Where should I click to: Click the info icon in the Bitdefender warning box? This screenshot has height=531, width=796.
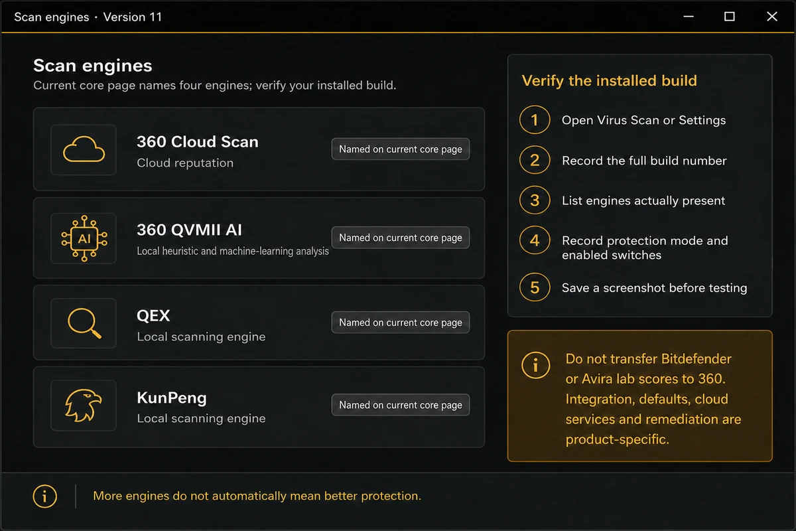click(x=535, y=365)
